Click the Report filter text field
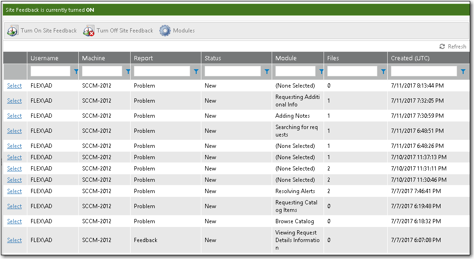Viewport: 474px width, 259px height. pos(162,72)
